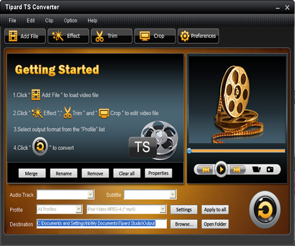Open profile Settings
295x246 pixels.
coord(184,210)
